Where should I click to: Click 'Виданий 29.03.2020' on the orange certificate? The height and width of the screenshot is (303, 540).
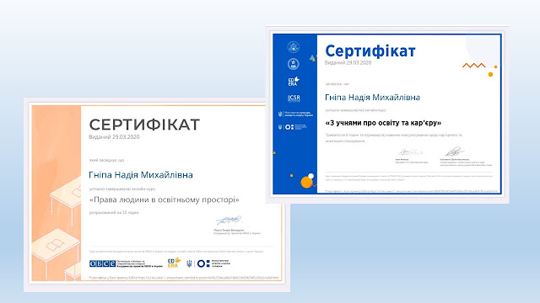coord(114,136)
